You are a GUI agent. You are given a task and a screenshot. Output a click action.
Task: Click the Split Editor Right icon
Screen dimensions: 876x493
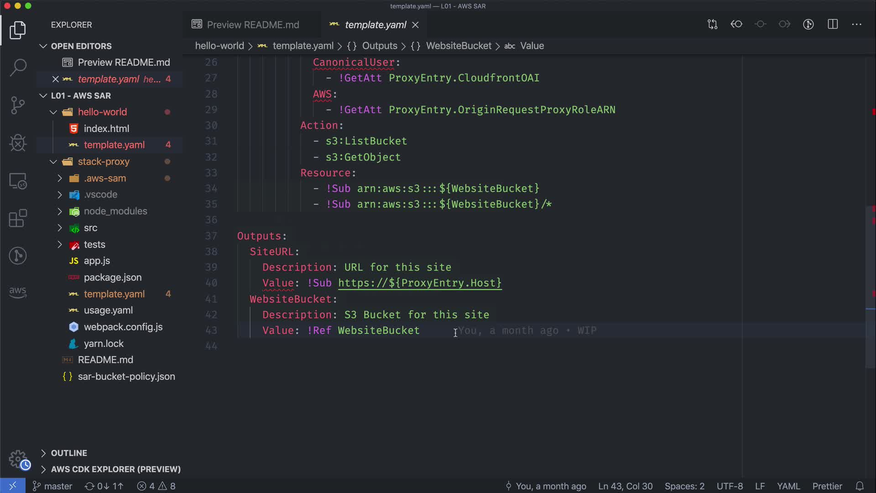coord(833,25)
